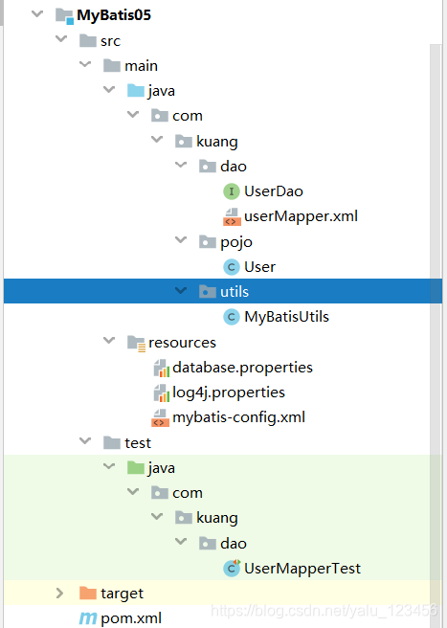Click the database.properties file icon
The image size is (447, 628).
tap(161, 368)
